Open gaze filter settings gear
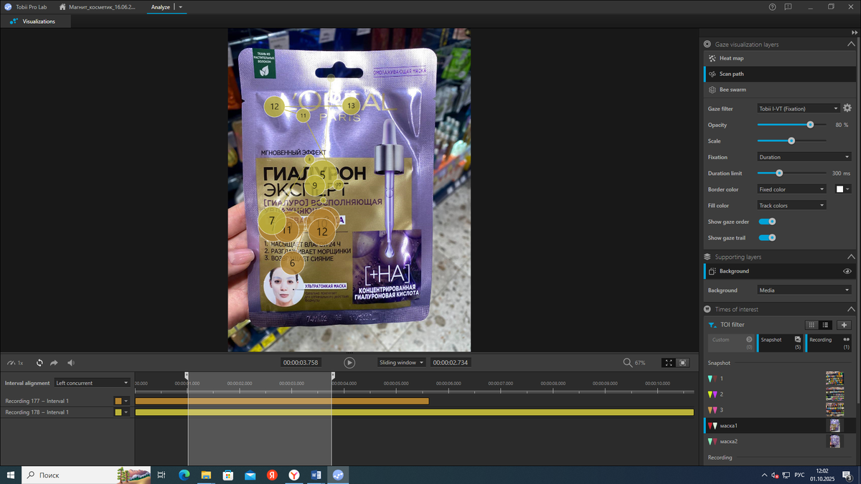The width and height of the screenshot is (861, 484). [847, 108]
